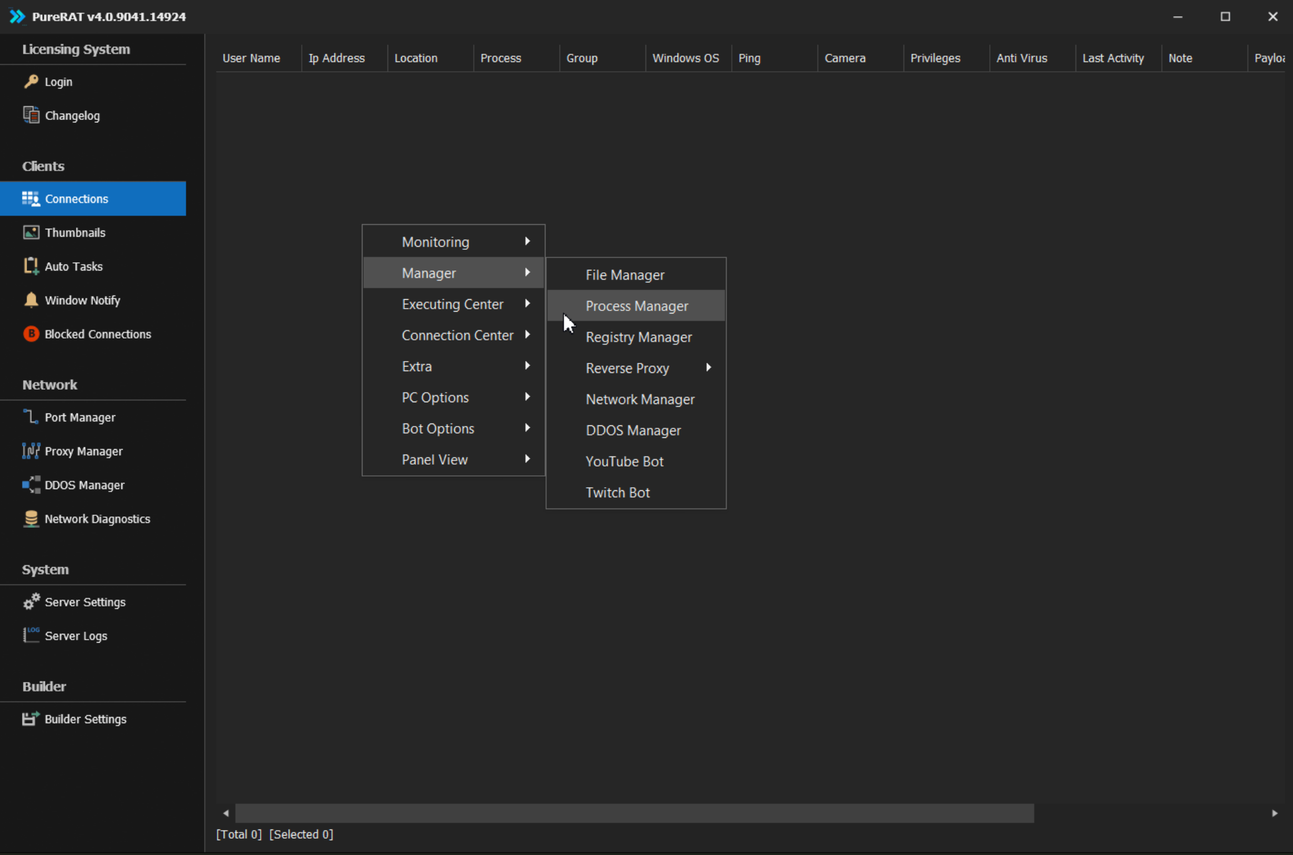Click the Ip Address column header

(x=344, y=58)
